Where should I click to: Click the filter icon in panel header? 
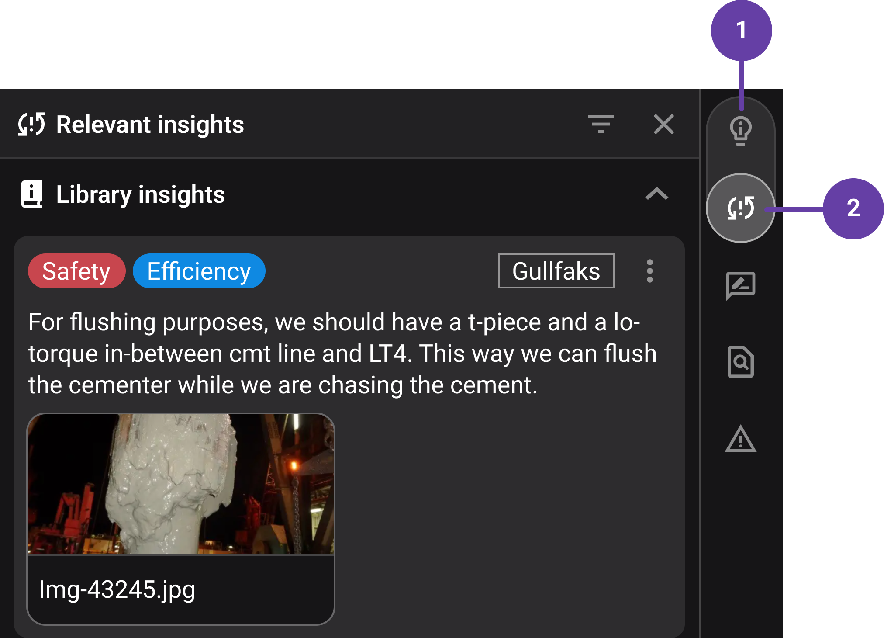(x=601, y=124)
